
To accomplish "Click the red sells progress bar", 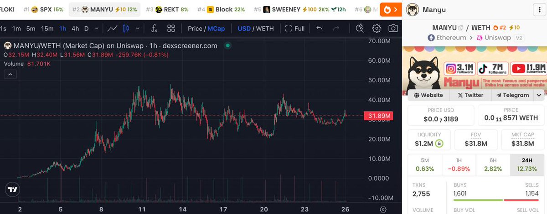I will (521, 199).
